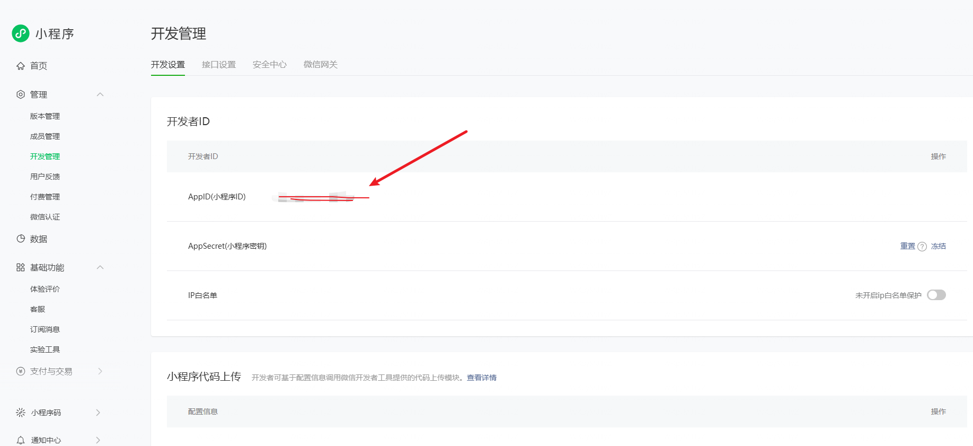Click the 小程序代码上传 section heading
Image resolution: width=973 pixels, height=446 pixels.
(204, 377)
